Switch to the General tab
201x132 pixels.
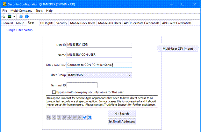click(8, 23)
